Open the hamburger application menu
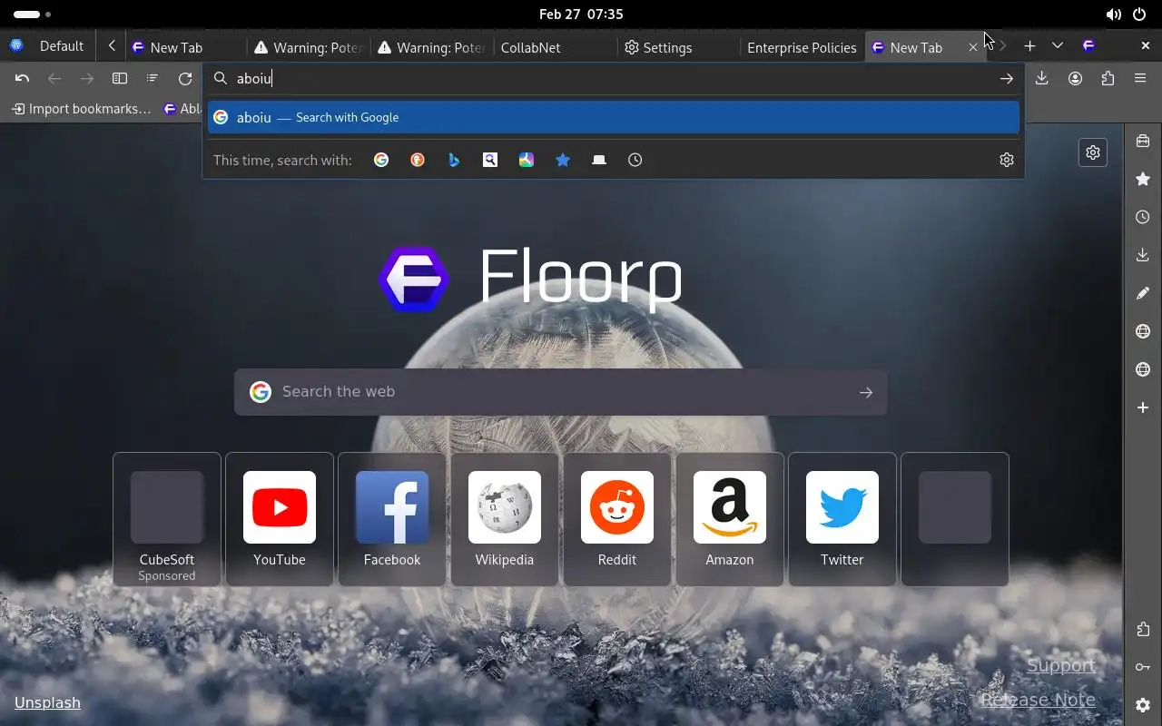Image resolution: width=1162 pixels, height=726 pixels. 1140,79
